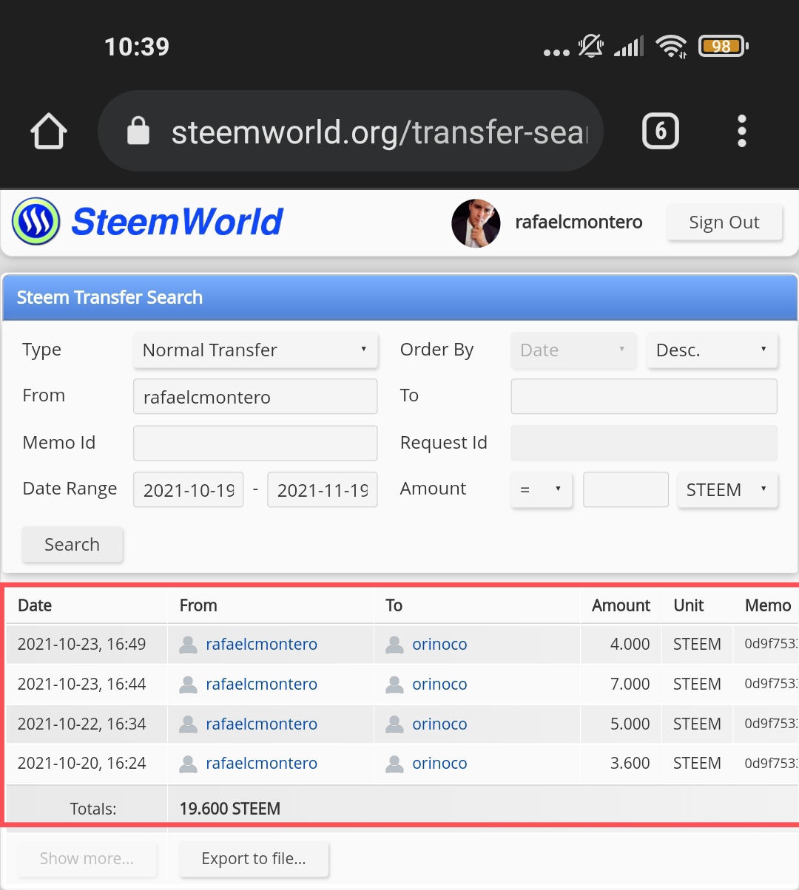
Task: Tap the lock icon in address bar
Action: [138, 131]
